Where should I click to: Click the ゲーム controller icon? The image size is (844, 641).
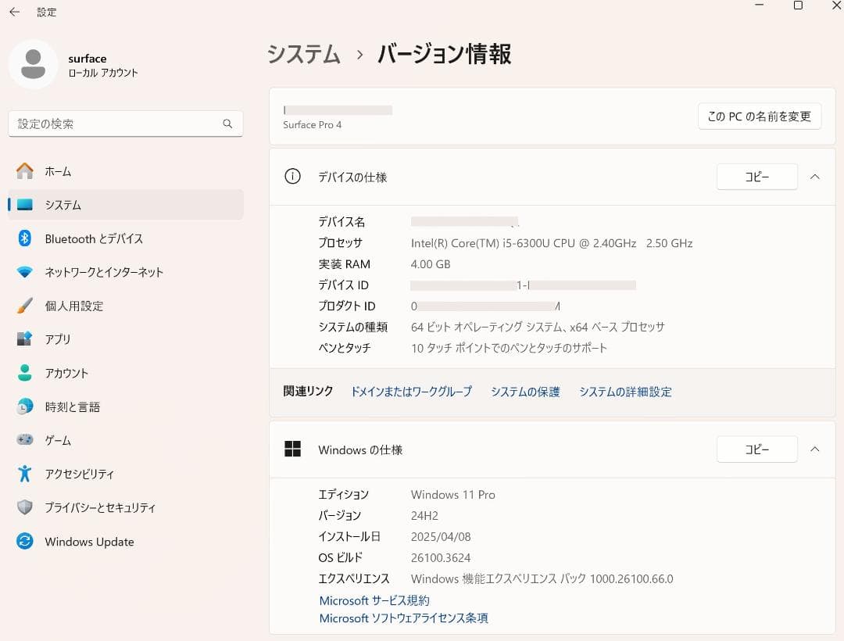(25, 440)
